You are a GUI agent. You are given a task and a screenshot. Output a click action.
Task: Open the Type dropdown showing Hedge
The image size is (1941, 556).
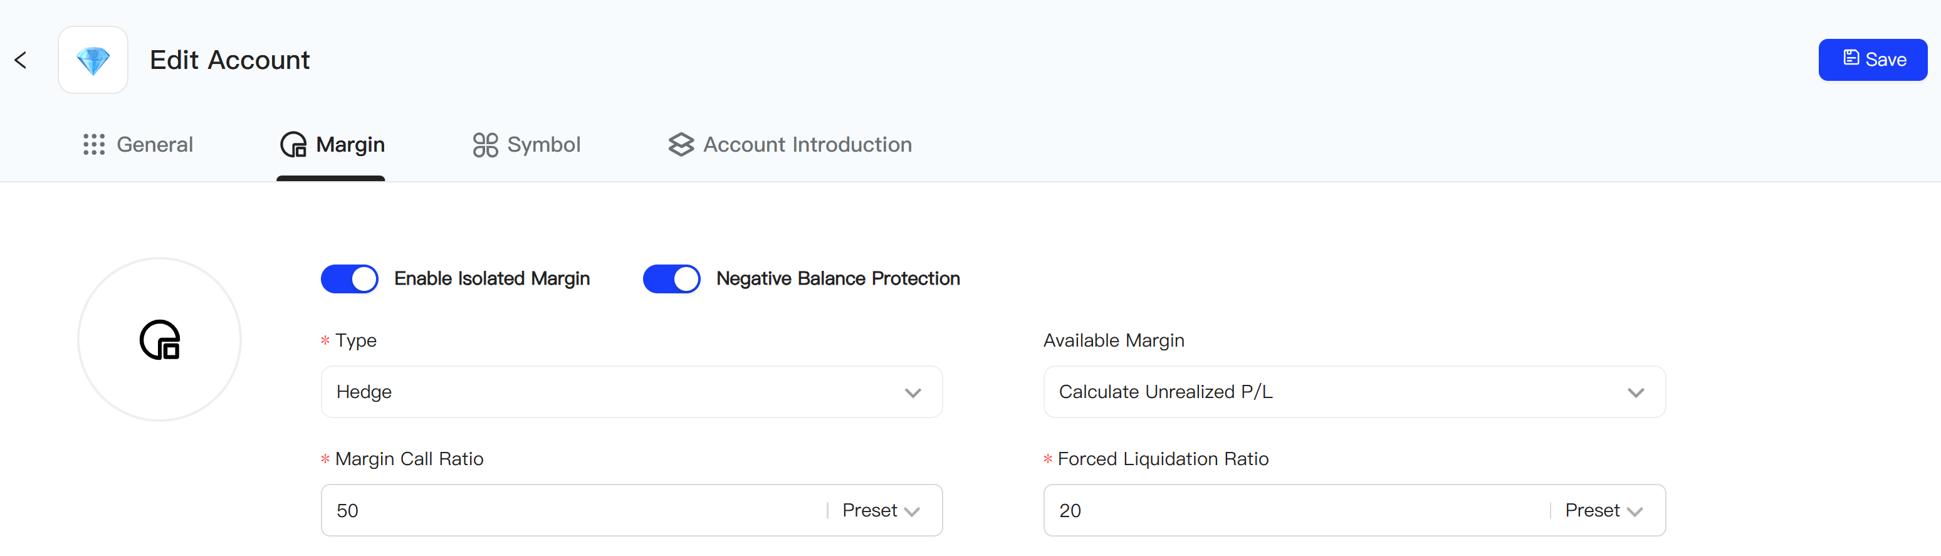(631, 392)
